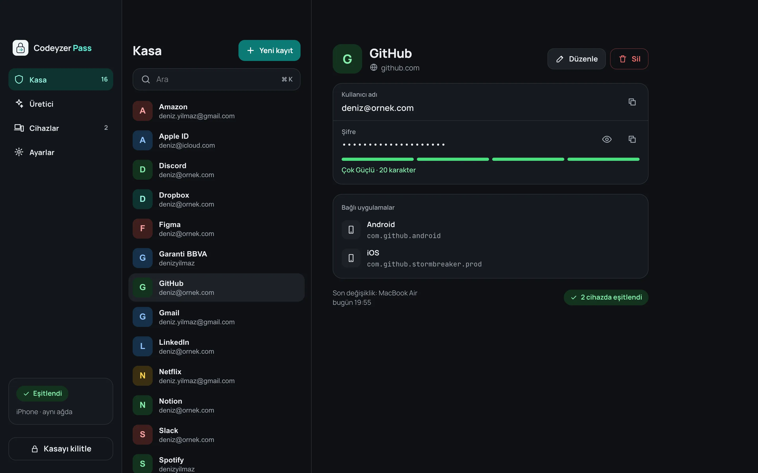Click the Son değişiklik: MacBook Air text
This screenshot has height=473, width=758.
(x=375, y=293)
